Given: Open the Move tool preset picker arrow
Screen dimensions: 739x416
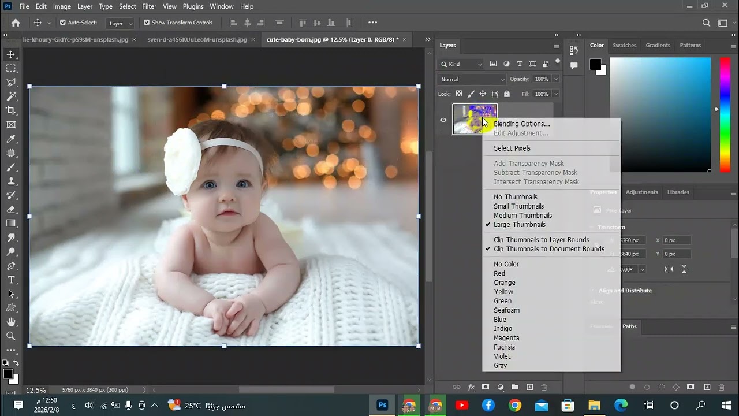Looking at the screenshot, I should (x=49, y=23).
